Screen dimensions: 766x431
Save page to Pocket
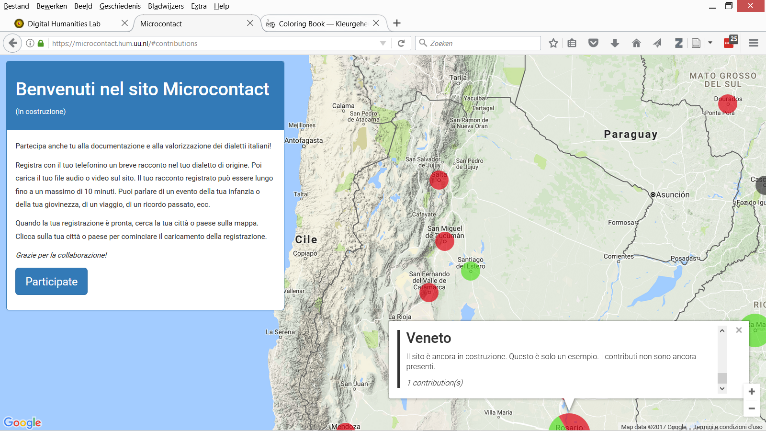point(593,43)
